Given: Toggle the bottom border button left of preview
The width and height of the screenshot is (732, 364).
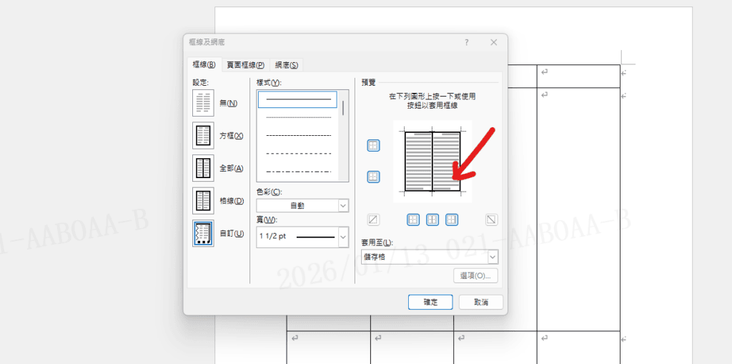Looking at the screenshot, I should click(373, 177).
